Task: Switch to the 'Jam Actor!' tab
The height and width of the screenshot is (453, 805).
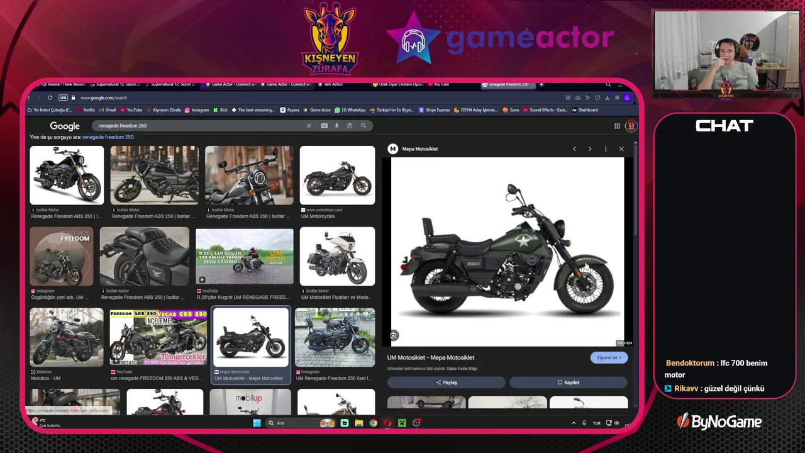Action: point(330,84)
